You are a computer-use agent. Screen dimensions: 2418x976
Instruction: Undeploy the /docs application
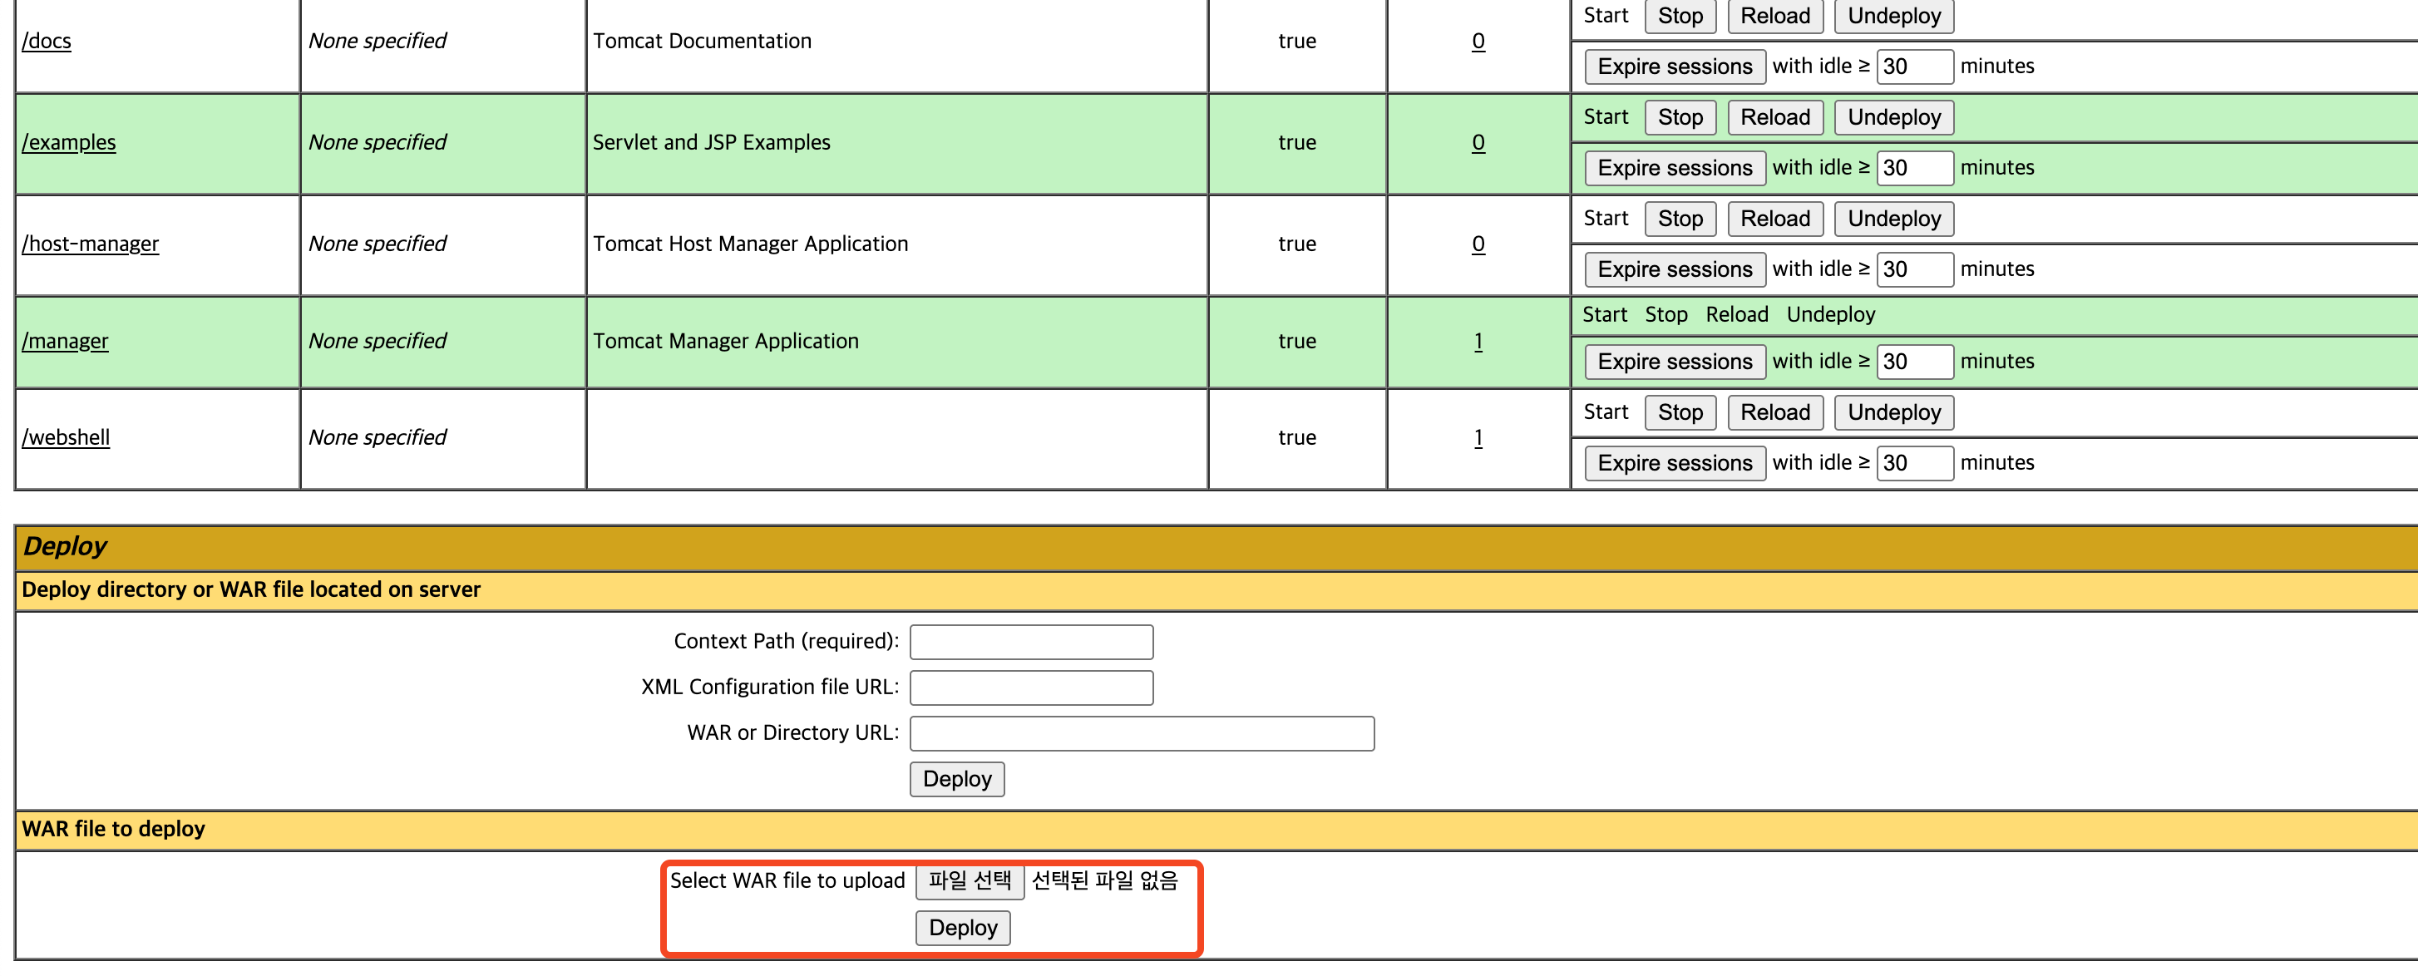click(x=1893, y=16)
